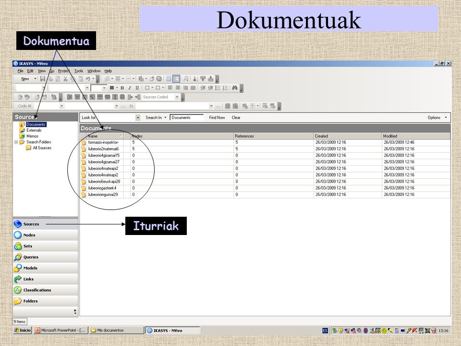Screen dimensions: 461x346
Task: Select the lubeorio6euskapi28 document row
Action: (x=265, y=182)
